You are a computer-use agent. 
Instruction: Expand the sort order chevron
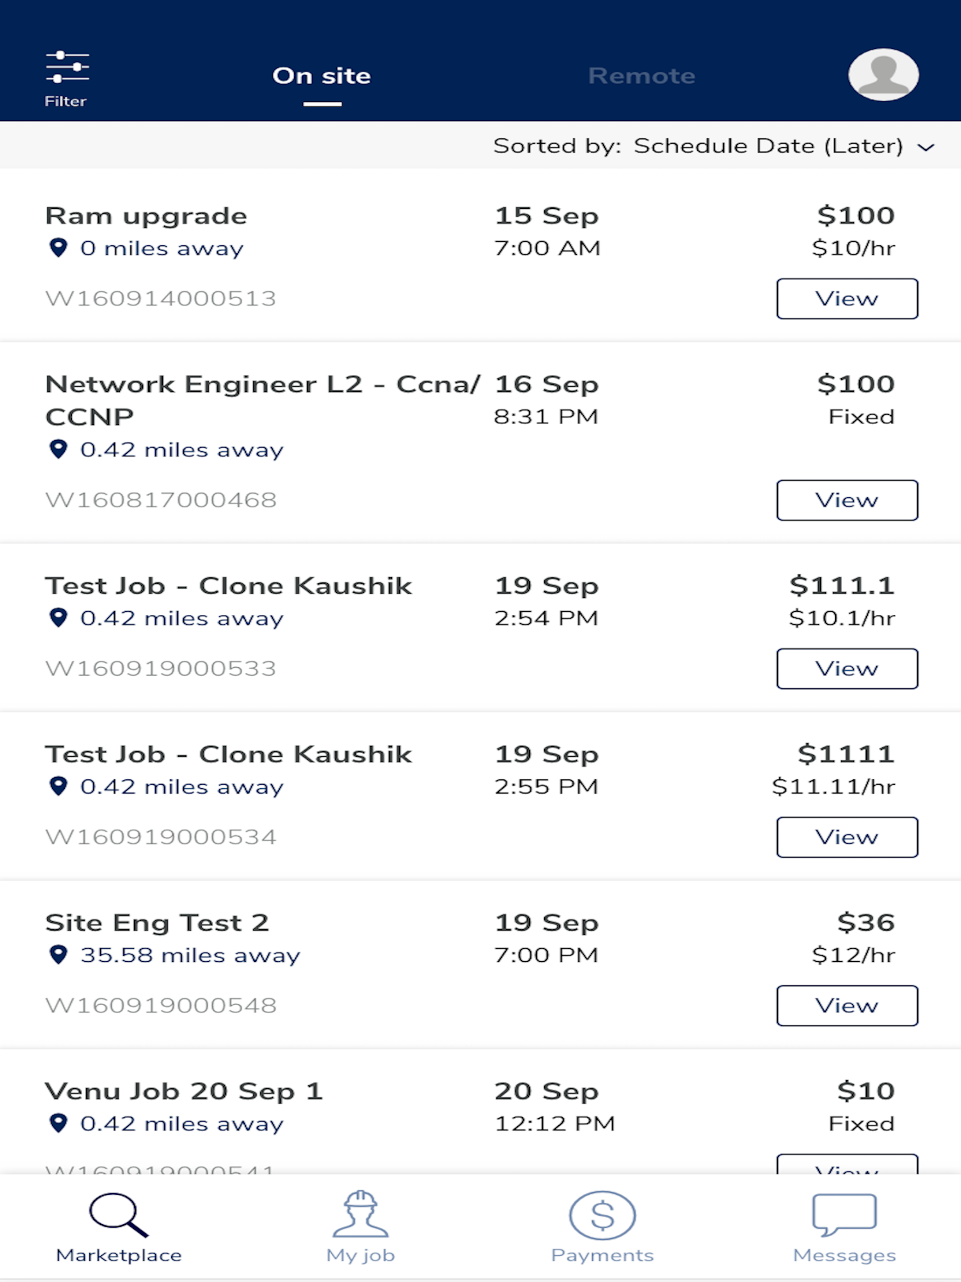tap(926, 147)
